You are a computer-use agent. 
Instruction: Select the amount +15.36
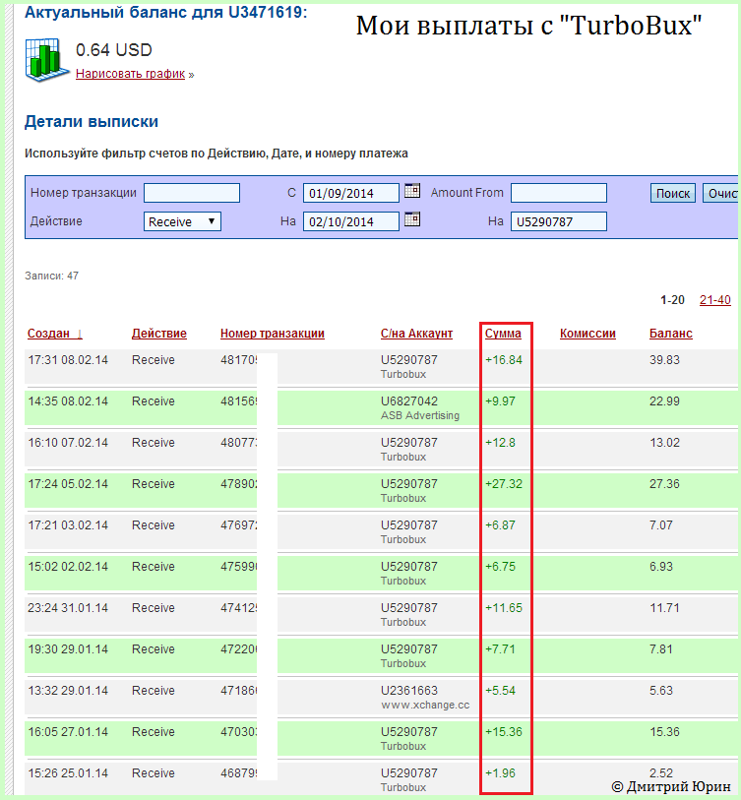pyautogui.click(x=504, y=732)
